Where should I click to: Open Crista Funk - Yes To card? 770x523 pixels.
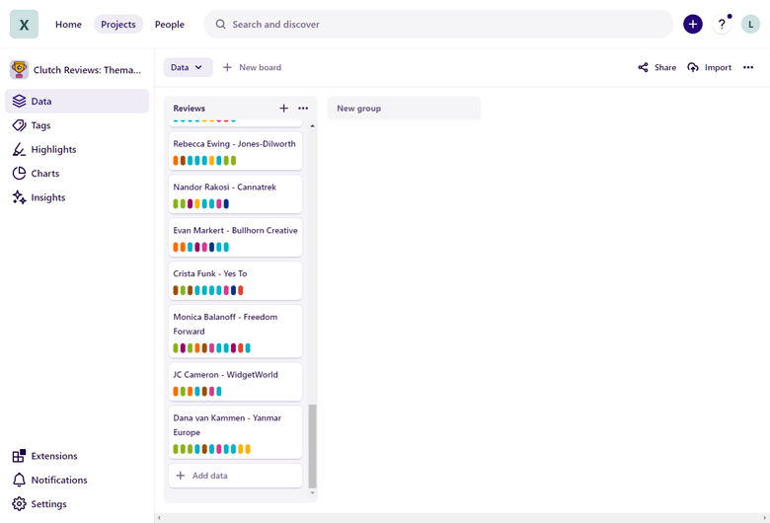(x=235, y=281)
